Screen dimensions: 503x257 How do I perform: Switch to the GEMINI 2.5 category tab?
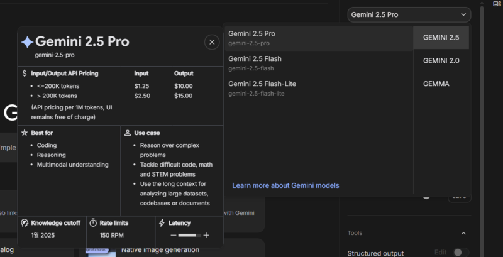[441, 38]
